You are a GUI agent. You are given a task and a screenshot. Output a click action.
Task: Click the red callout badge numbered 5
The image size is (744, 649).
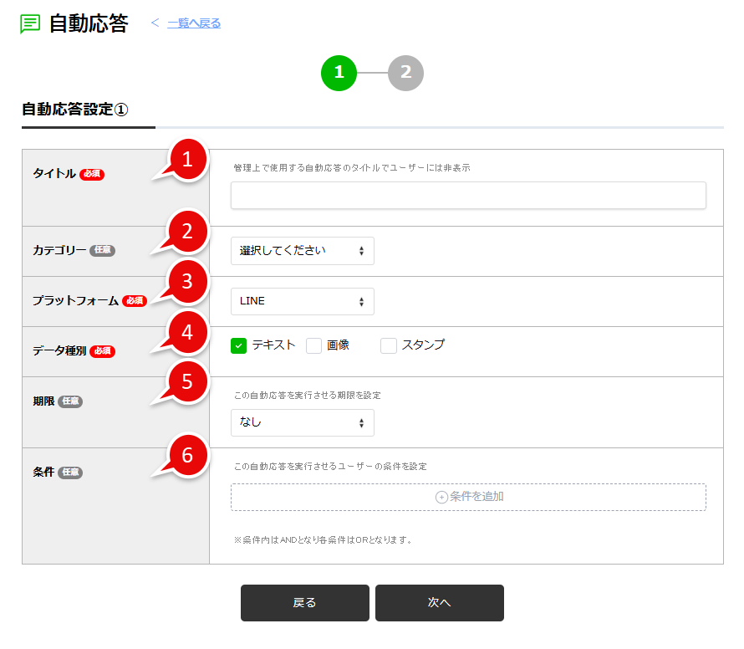(x=187, y=381)
